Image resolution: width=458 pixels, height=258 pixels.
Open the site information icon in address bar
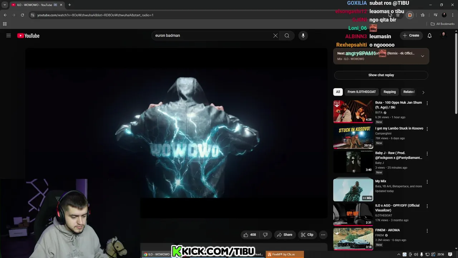coord(33,15)
